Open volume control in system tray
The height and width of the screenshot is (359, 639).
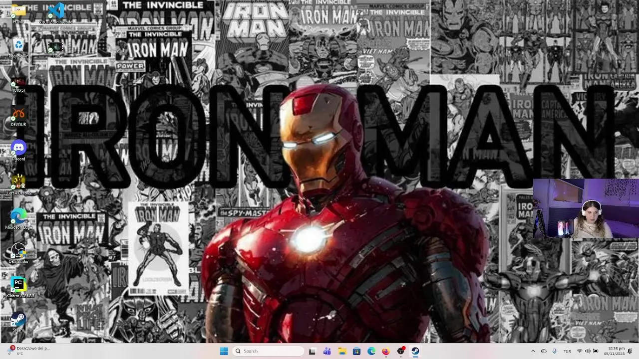pos(588,351)
